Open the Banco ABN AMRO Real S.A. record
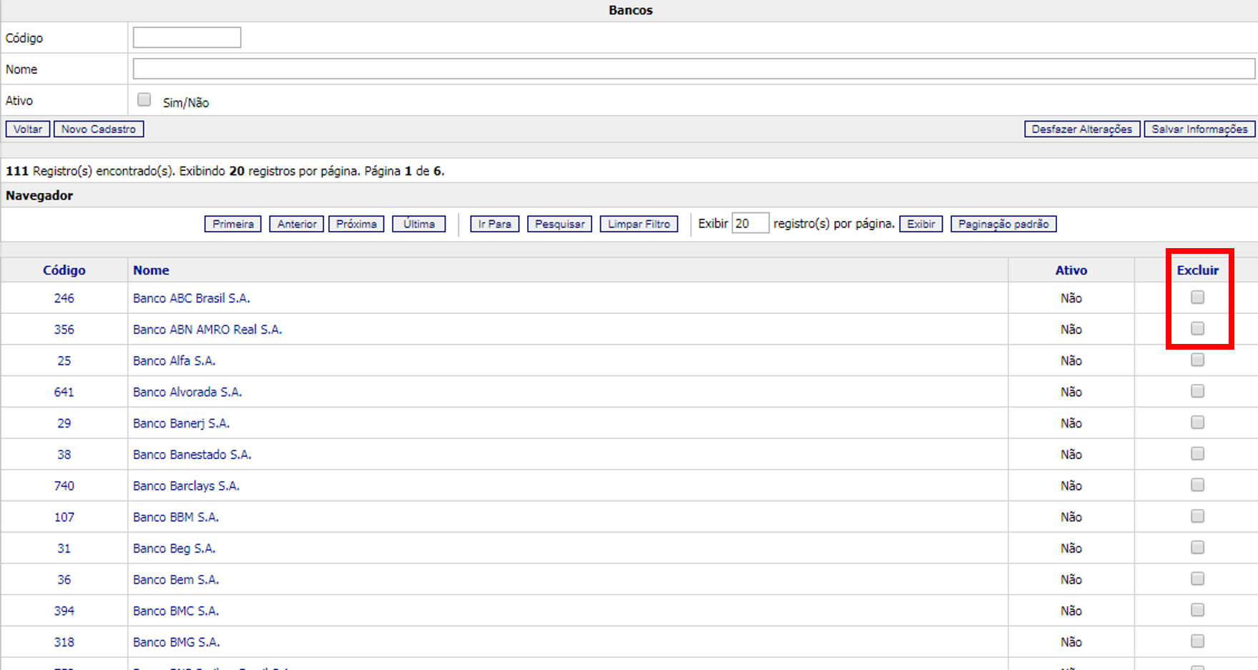 [207, 330]
